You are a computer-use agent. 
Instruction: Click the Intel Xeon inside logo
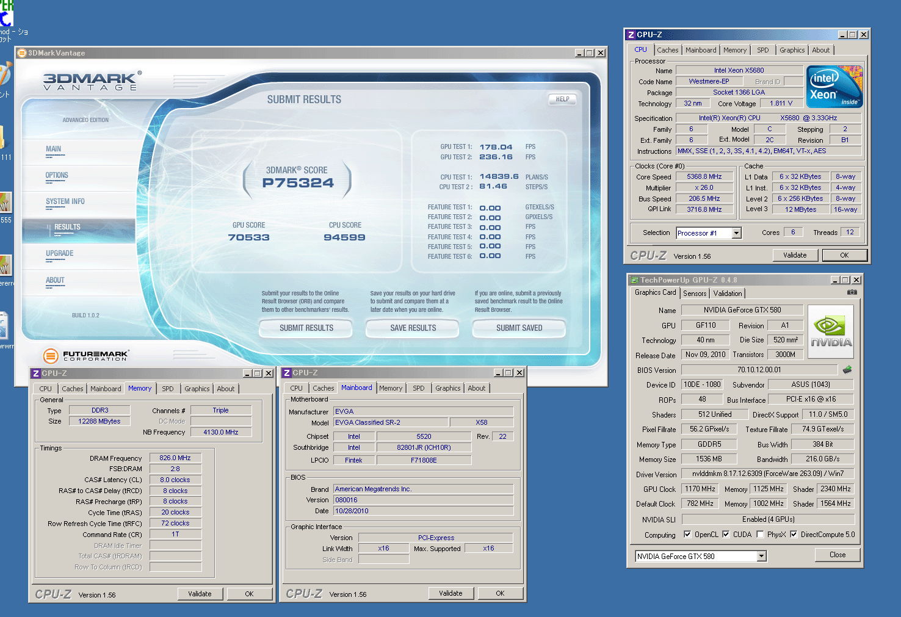point(834,87)
